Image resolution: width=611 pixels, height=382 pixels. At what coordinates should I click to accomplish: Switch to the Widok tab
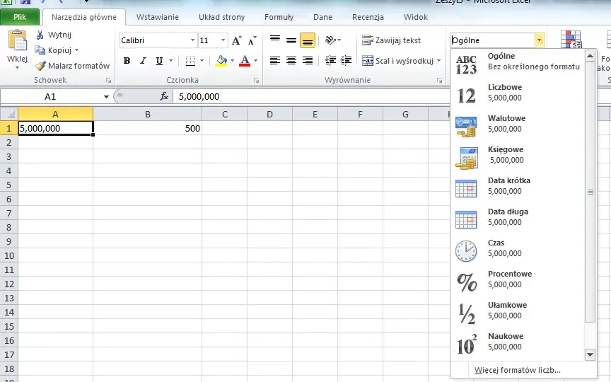(x=415, y=17)
